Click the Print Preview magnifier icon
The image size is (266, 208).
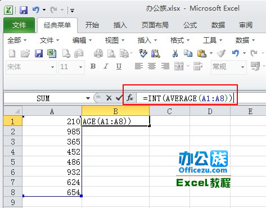pyautogui.click(x=111, y=53)
